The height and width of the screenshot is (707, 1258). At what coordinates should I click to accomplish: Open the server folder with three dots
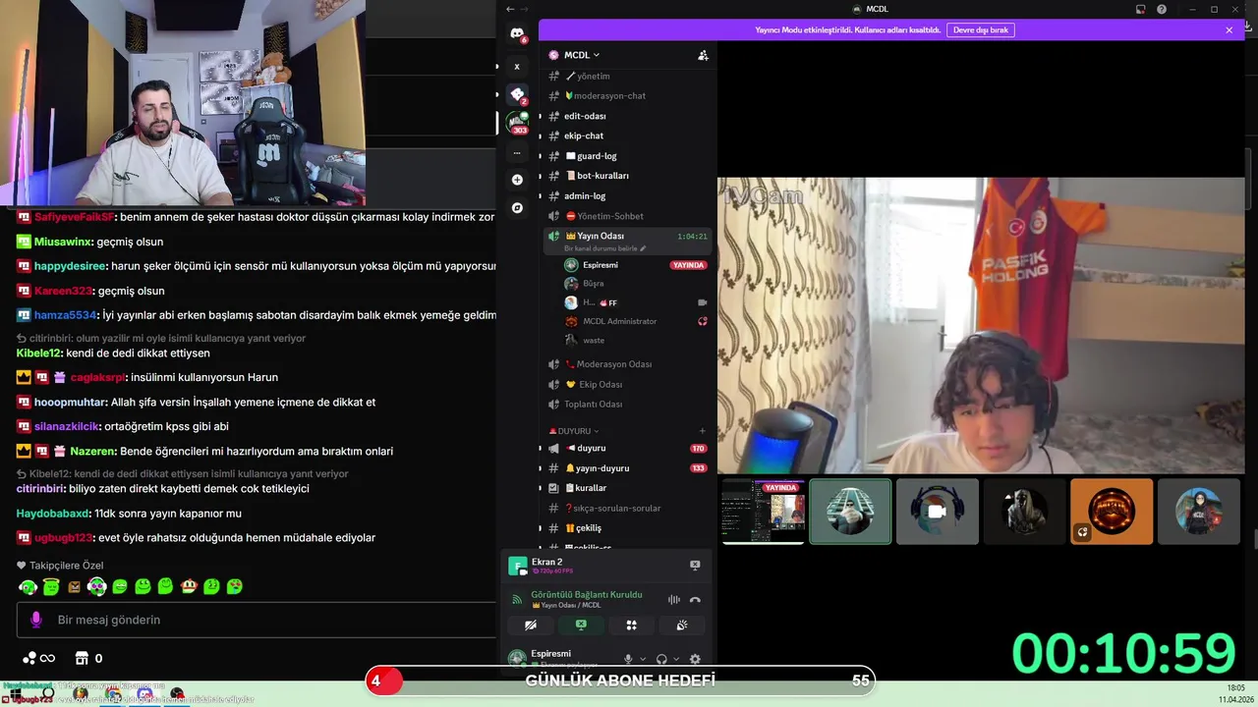click(x=517, y=153)
